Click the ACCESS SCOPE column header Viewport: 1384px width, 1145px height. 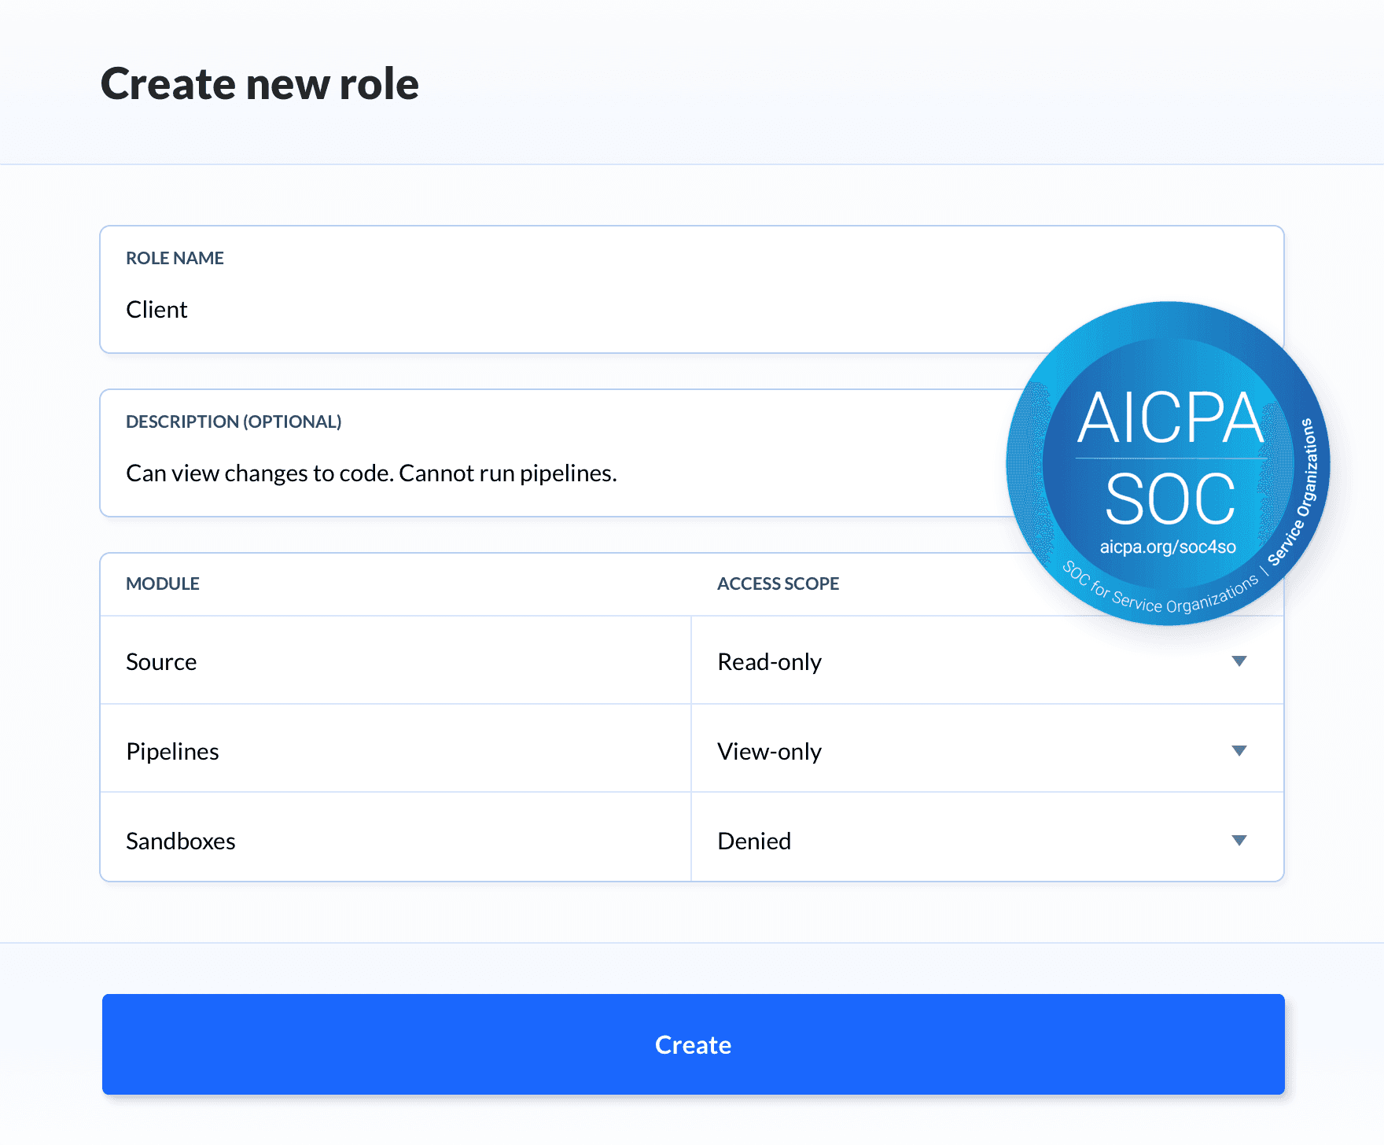pos(778,584)
